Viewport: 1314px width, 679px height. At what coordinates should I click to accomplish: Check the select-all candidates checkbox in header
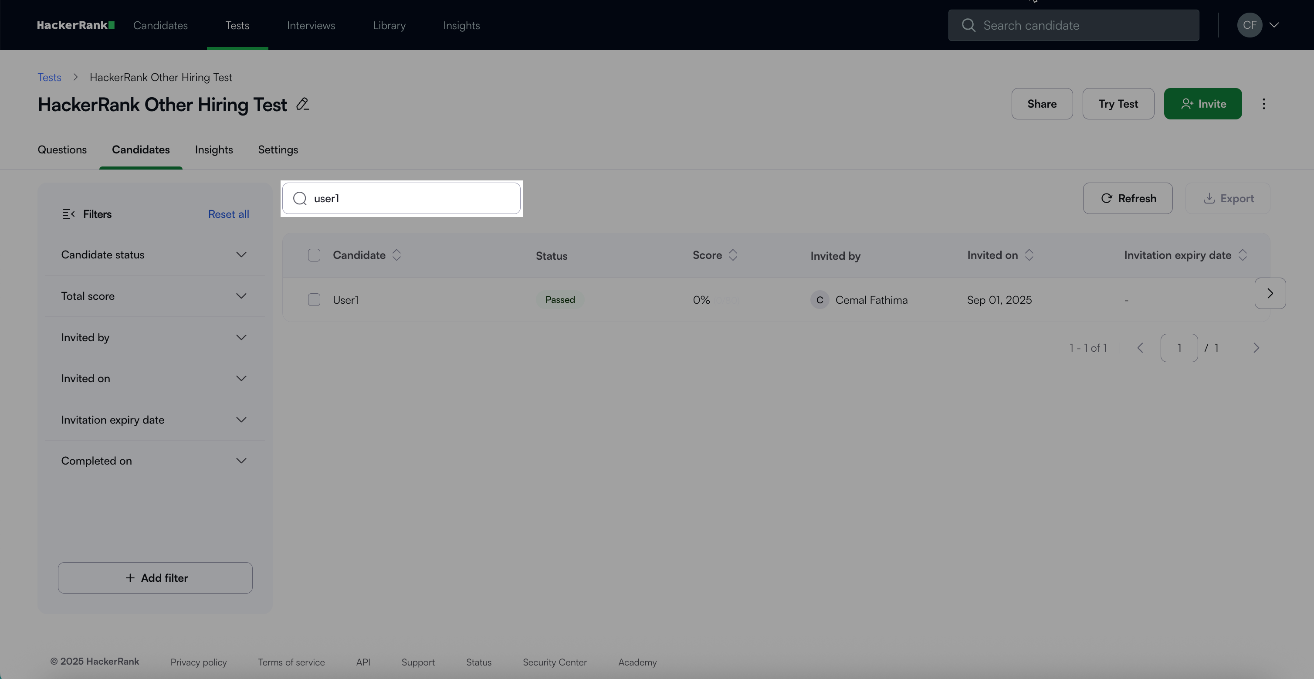tap(314, 255)
